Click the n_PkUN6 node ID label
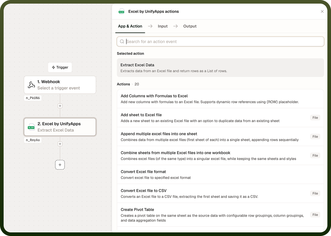 tap(33, 98)
